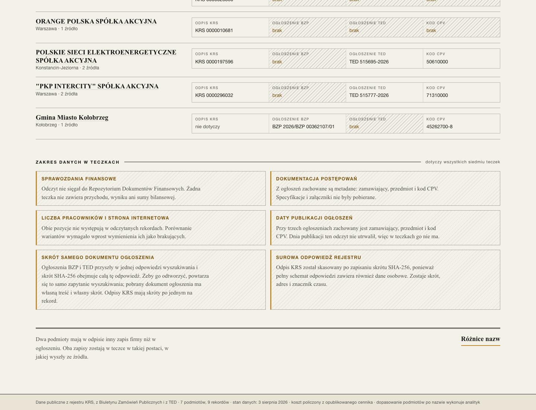Screen dimensions: 536x410
Task: Click "Skrót samego dokumentu ogłoszenia" card title
Action: 98,258
